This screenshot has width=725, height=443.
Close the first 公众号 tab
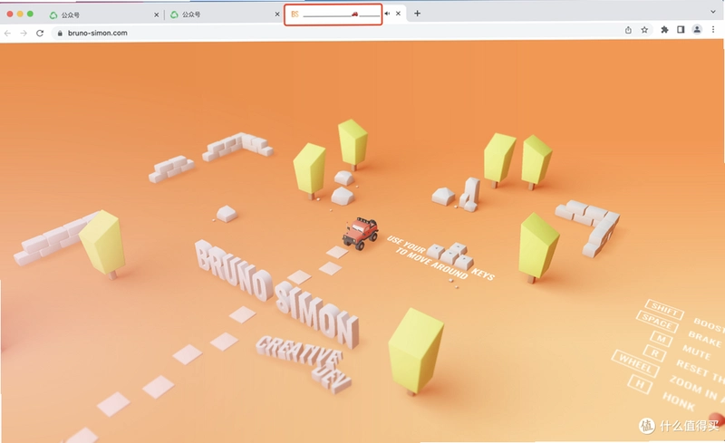click(156, 14)
